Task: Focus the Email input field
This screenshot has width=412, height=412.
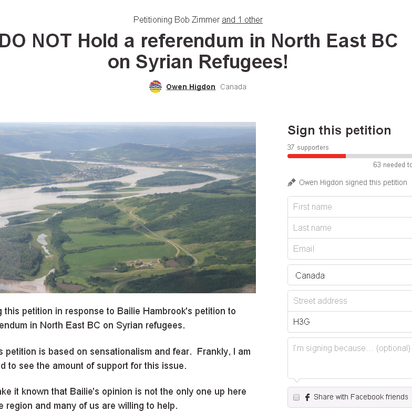Action: [x=350, y=249]
